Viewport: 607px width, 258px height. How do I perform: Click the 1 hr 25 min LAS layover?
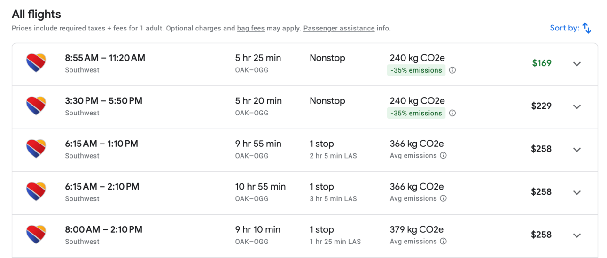point(335,242)
